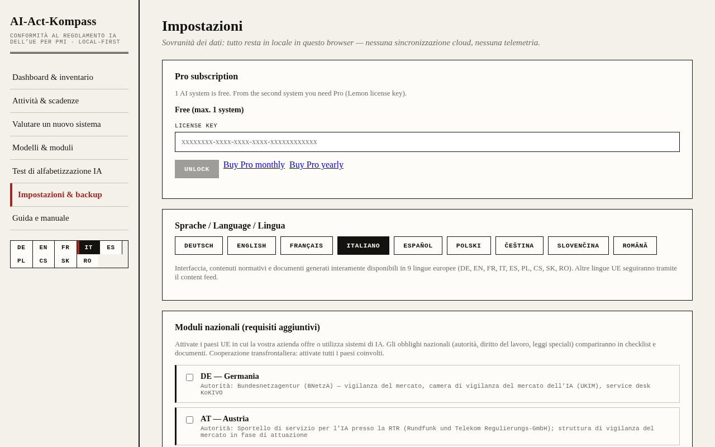The image size is (715, 447).
Task: Switch sidebar language to RO
Action: (88, 261)
